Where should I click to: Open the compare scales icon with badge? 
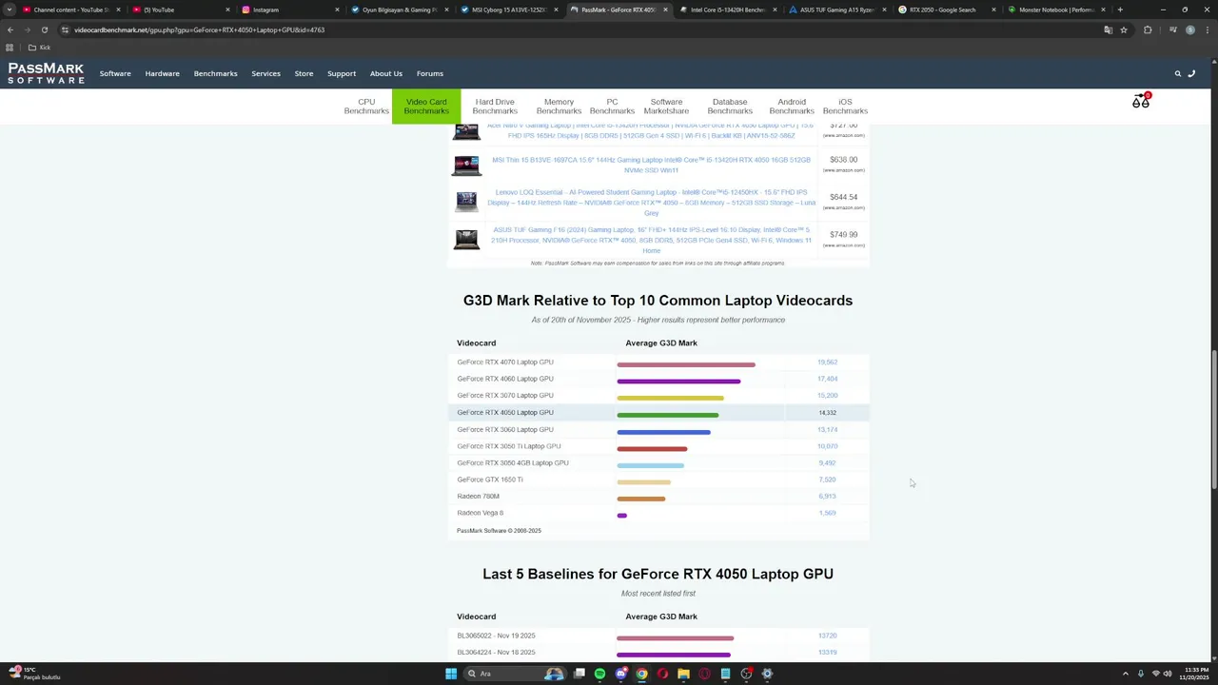pos(1141,101)
